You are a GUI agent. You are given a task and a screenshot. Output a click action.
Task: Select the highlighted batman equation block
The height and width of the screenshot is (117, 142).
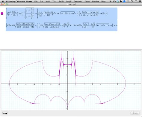pos(61,19)
